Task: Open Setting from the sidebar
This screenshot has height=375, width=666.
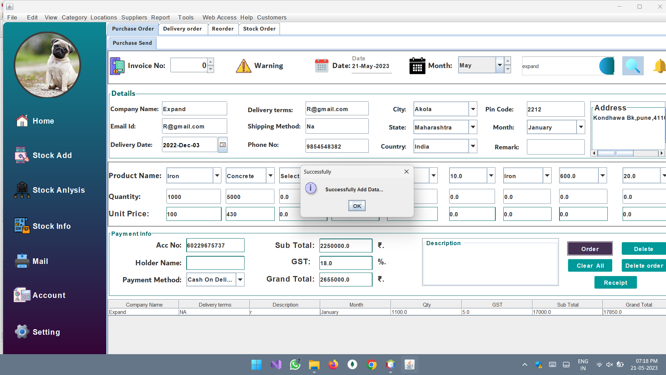Action: point(46,332)
